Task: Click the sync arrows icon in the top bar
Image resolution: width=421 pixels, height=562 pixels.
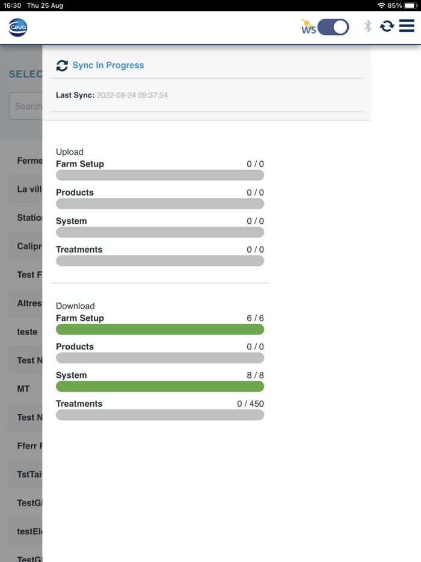Action: tap(387, 26)
